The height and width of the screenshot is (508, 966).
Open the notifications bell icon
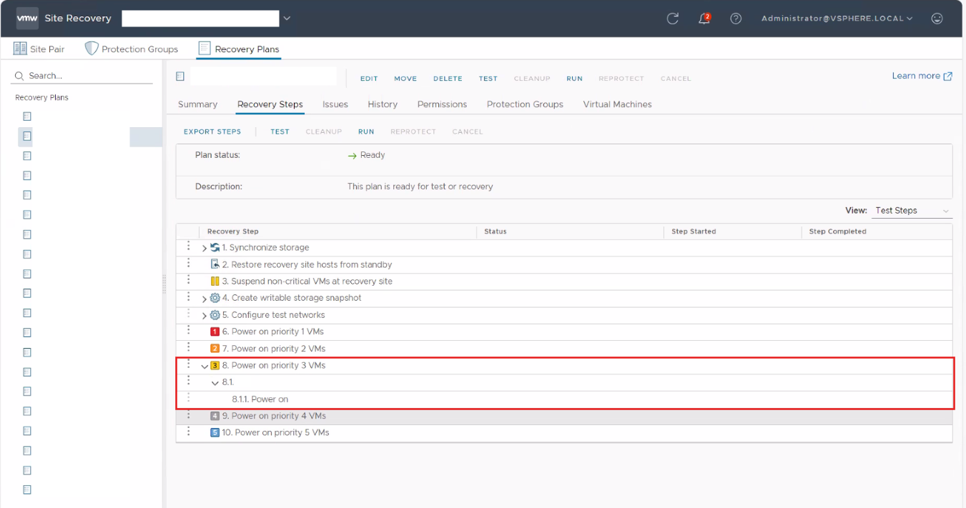point(704,19)
